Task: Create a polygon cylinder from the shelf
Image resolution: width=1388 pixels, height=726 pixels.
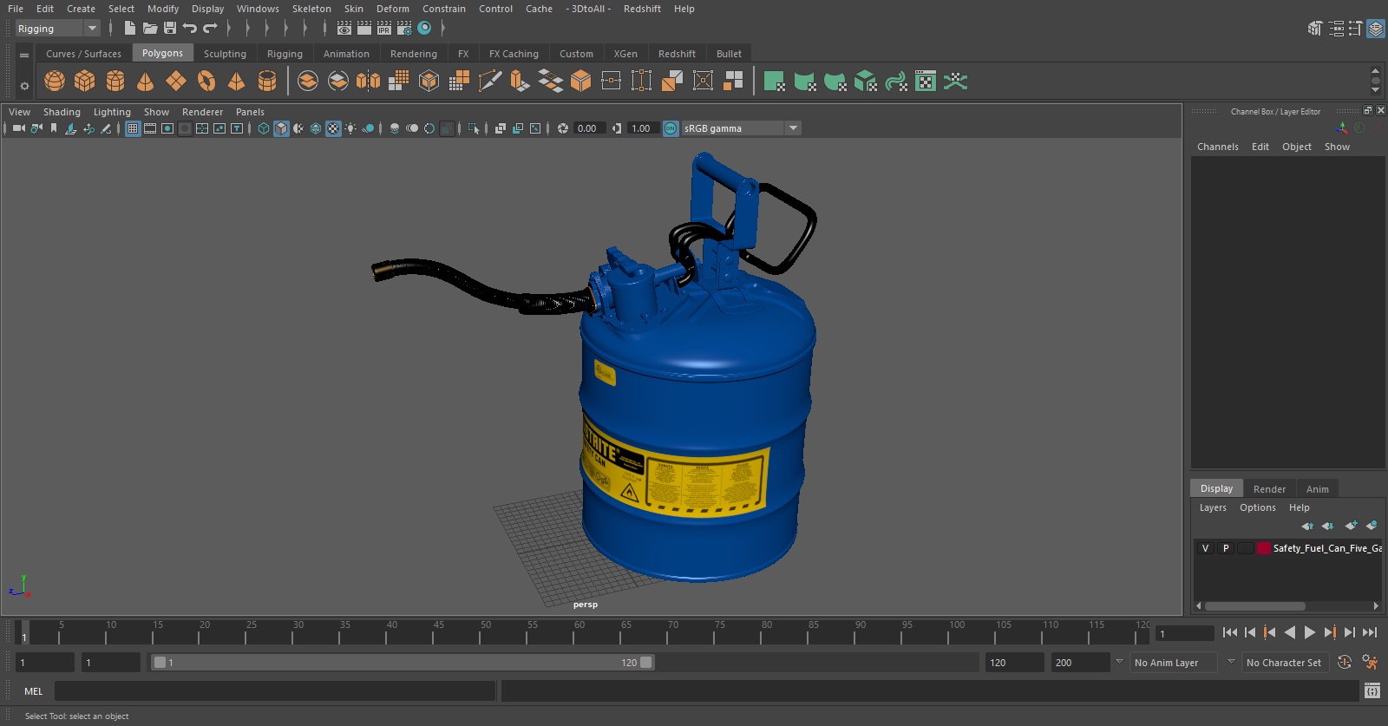Action: point(115,82)
